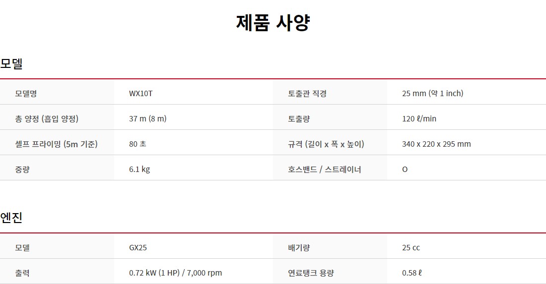Viewport: 546px width, 284px height.
Task: Select the 호스밴드 / 스트레이너 label
Action: [x=324, y=169]
